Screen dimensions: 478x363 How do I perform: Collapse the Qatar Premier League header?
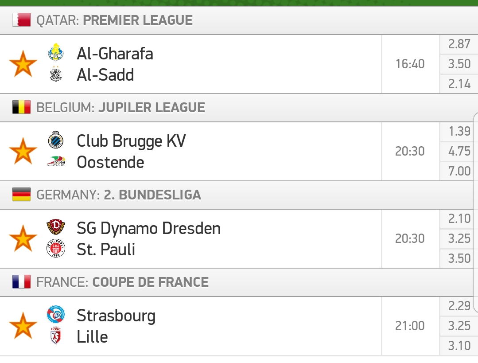pyautogui.click(x=239, y=20)
